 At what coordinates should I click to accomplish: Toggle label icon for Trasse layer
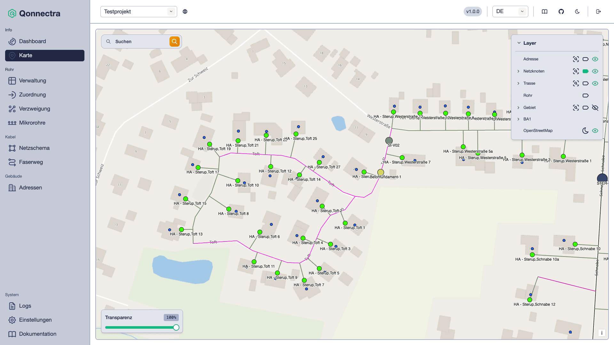click(x=586, y=83)
